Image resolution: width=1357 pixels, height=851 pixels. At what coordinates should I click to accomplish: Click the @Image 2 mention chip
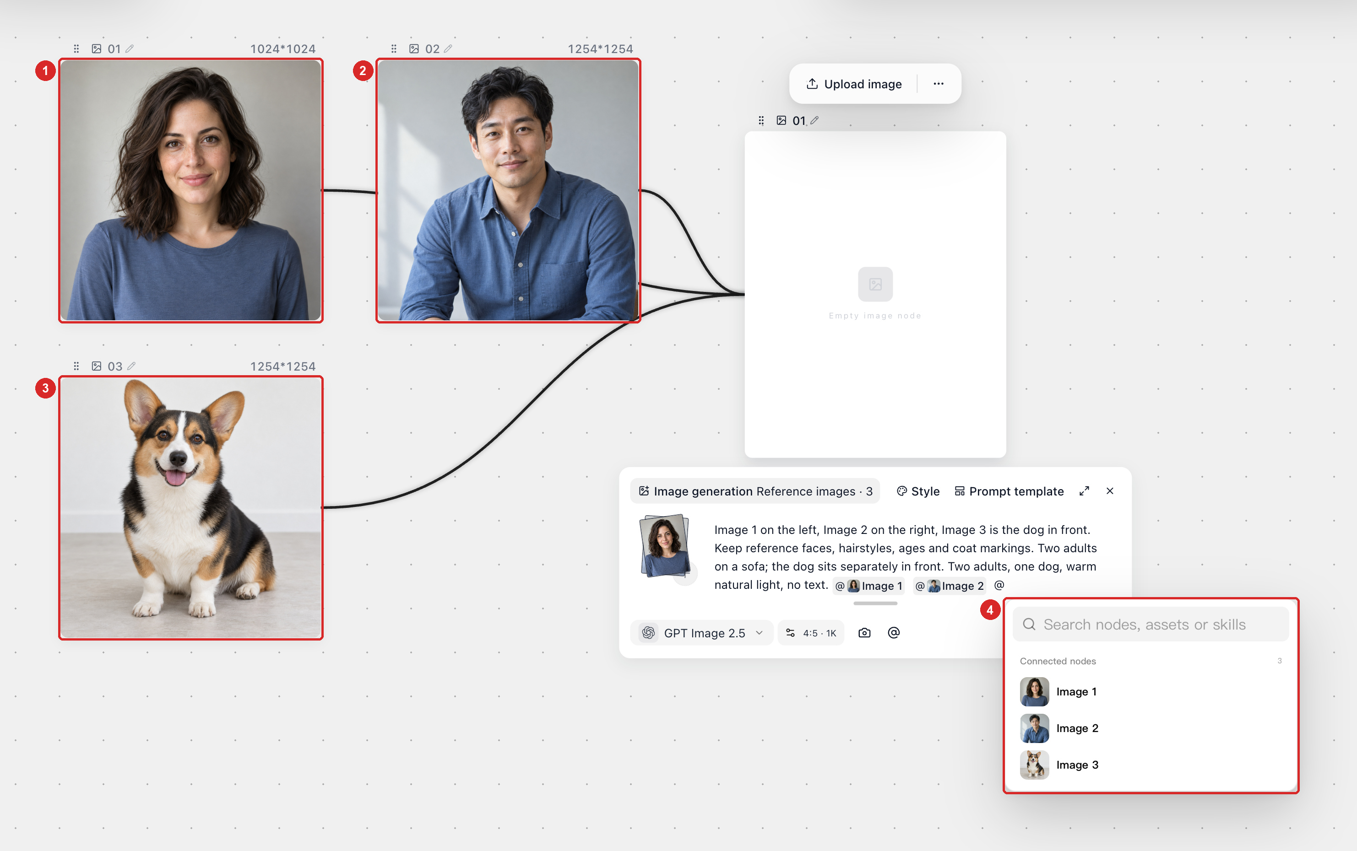point(950,586)
